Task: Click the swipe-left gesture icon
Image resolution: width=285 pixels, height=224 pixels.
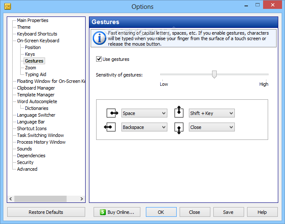Action: 110,127
